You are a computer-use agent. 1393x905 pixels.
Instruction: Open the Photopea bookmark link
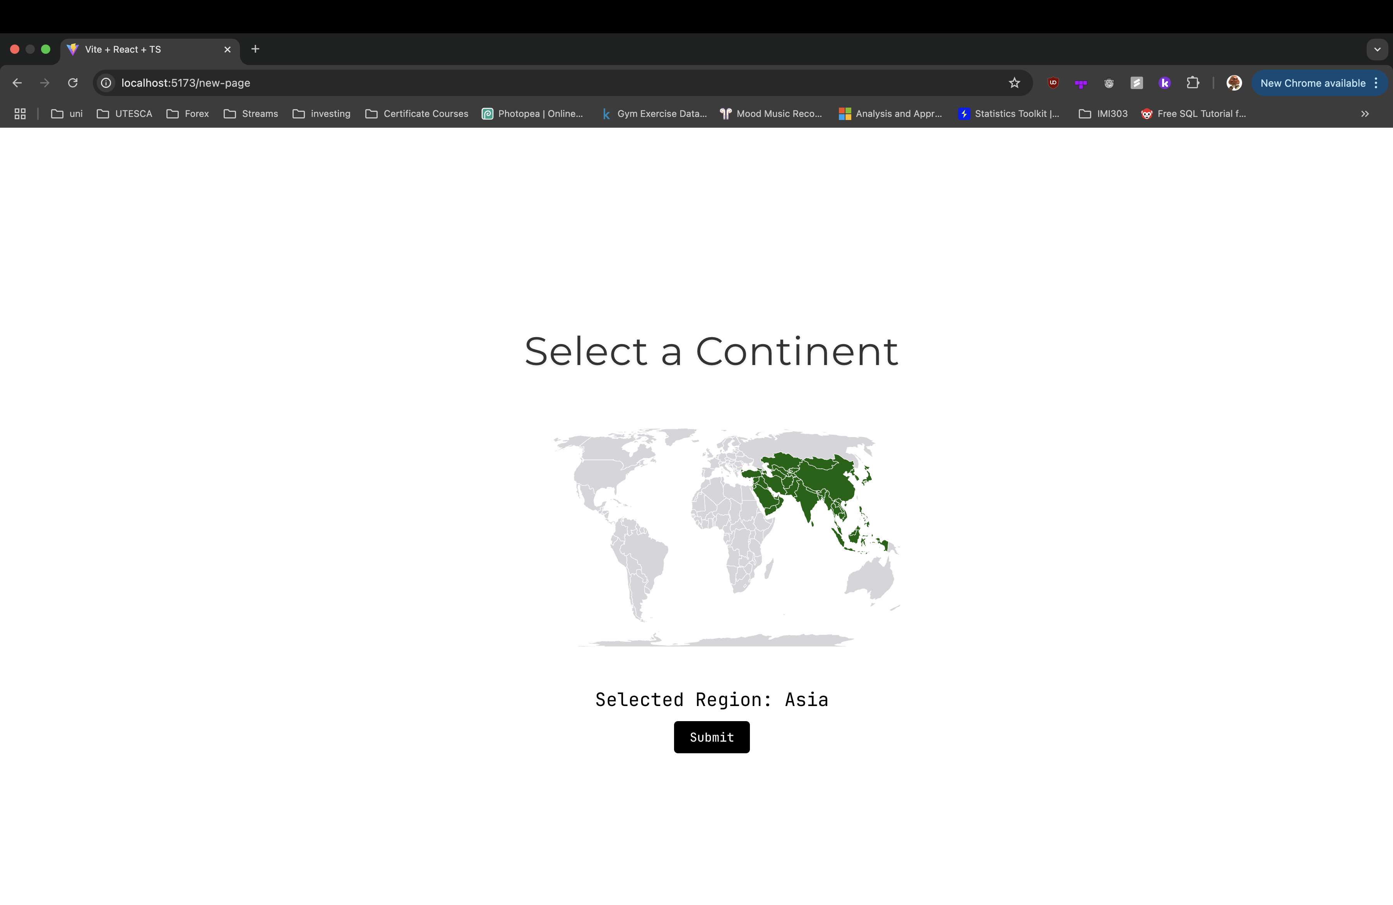point(532,113)
